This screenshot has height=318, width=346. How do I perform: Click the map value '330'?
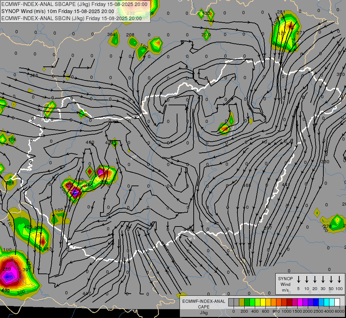pos(325,162)
